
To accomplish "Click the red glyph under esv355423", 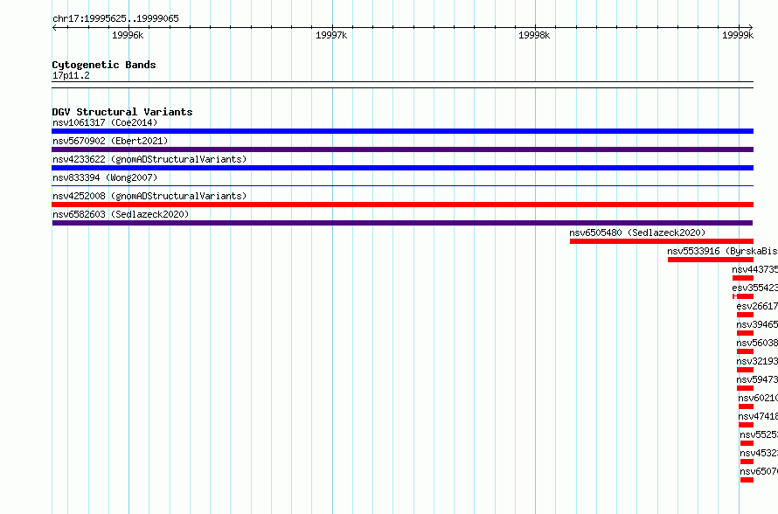I will 743,296.
